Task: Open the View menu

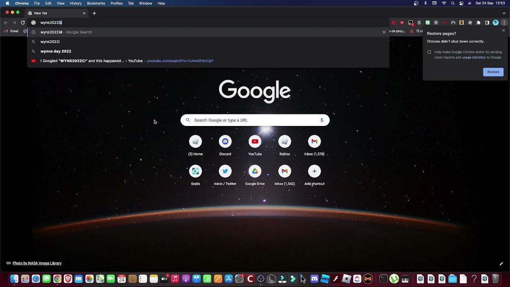Action: 61,3
